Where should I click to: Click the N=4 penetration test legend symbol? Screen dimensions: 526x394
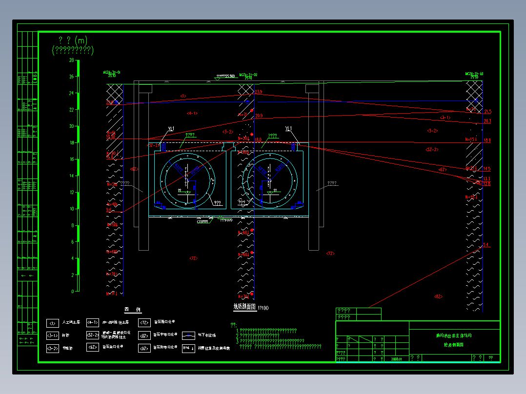(x=188, y=348)
